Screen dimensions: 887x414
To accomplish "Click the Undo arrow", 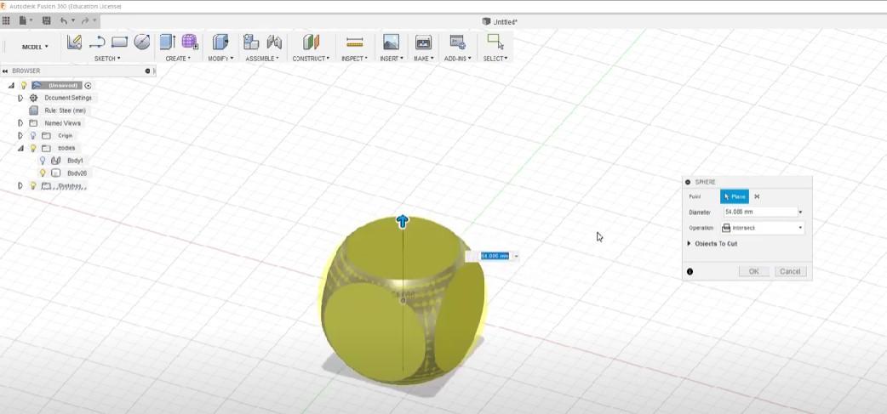I will [x=64, y=21].
